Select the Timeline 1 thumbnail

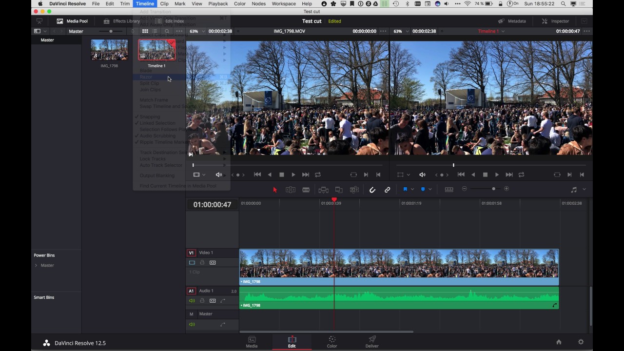[156, 50]
